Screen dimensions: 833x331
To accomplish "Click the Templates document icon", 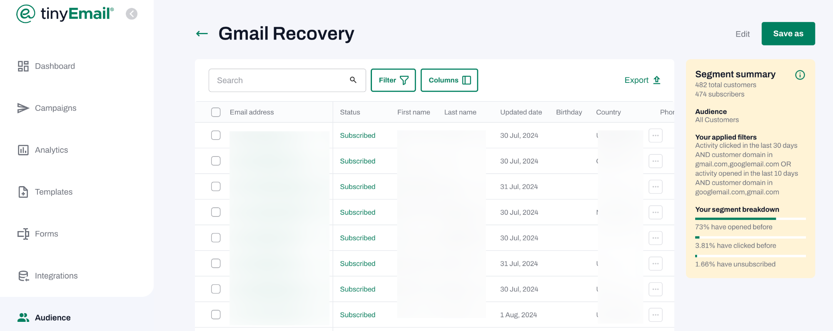I will coord(23,192).
